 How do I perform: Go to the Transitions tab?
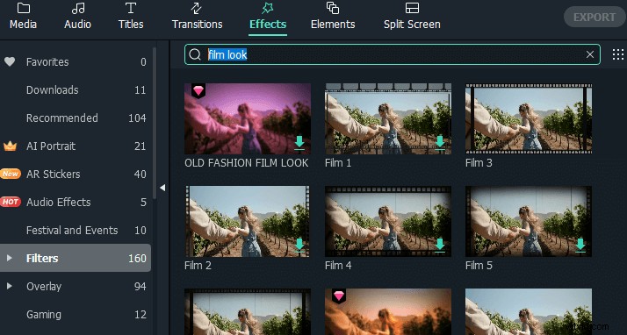(197, 17)
